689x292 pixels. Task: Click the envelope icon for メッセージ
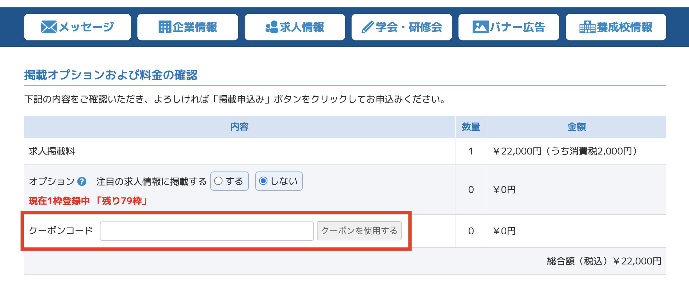[x=49, y=27]
